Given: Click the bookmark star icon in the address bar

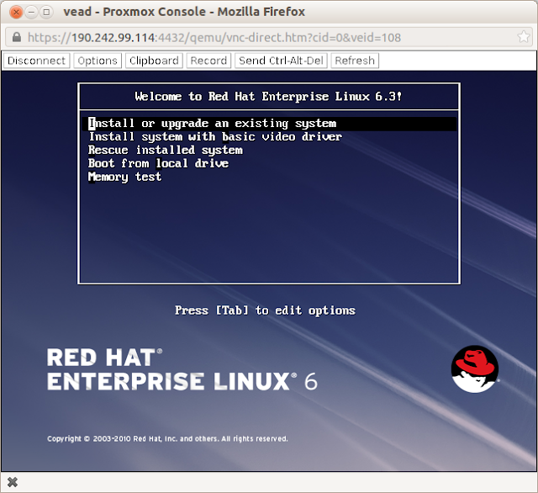Looking at the screenshot, I should (x=524, y=37).
